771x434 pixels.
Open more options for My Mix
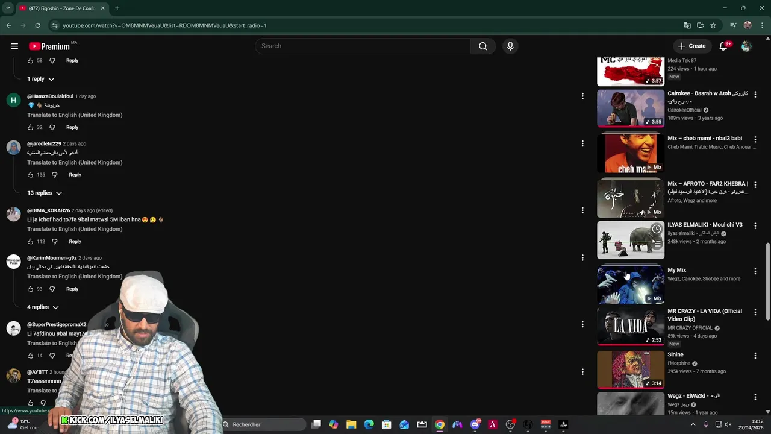click(755, 271)
